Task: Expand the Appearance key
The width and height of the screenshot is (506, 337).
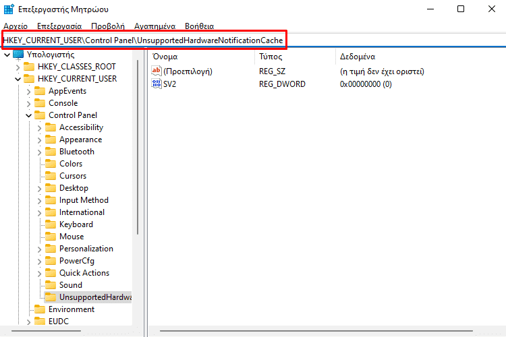Action: coord(39,140)
